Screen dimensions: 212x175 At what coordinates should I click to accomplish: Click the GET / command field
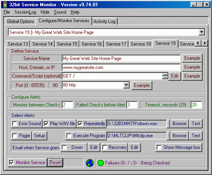pyautogui.click(x=112, y=76)
